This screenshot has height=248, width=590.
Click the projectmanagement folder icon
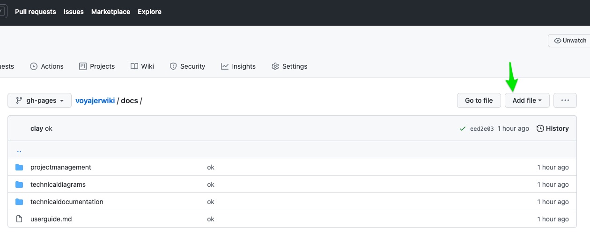tap(19, 167)
